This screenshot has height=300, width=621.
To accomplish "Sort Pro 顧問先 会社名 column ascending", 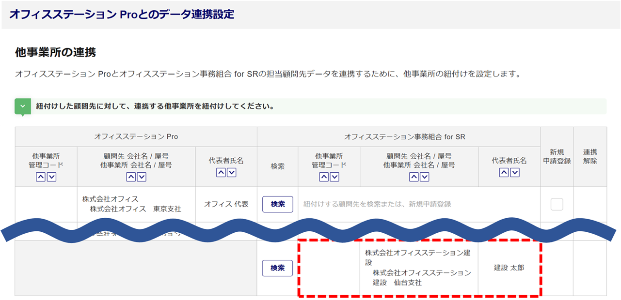I will pyautogui.click(x=131, y=177).
